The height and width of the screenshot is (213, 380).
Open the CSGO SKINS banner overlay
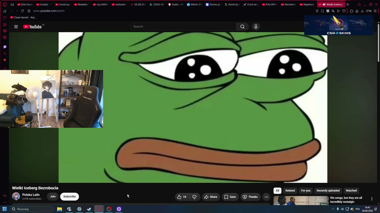pyautogui.click(x=339, y=25)
